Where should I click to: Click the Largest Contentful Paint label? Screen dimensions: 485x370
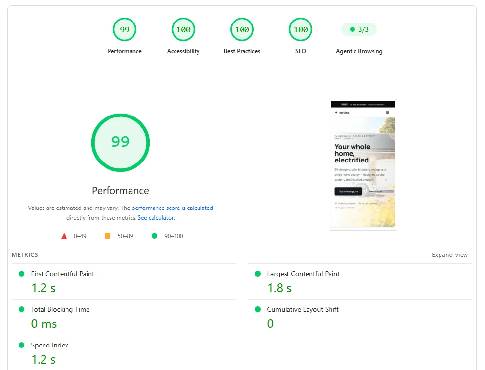[304, 274]
